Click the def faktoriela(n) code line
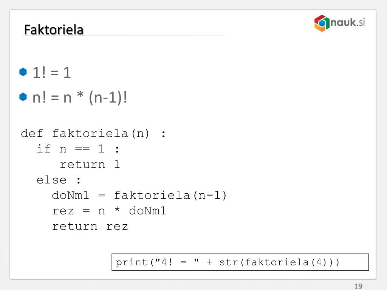 (x=93, y=134)
